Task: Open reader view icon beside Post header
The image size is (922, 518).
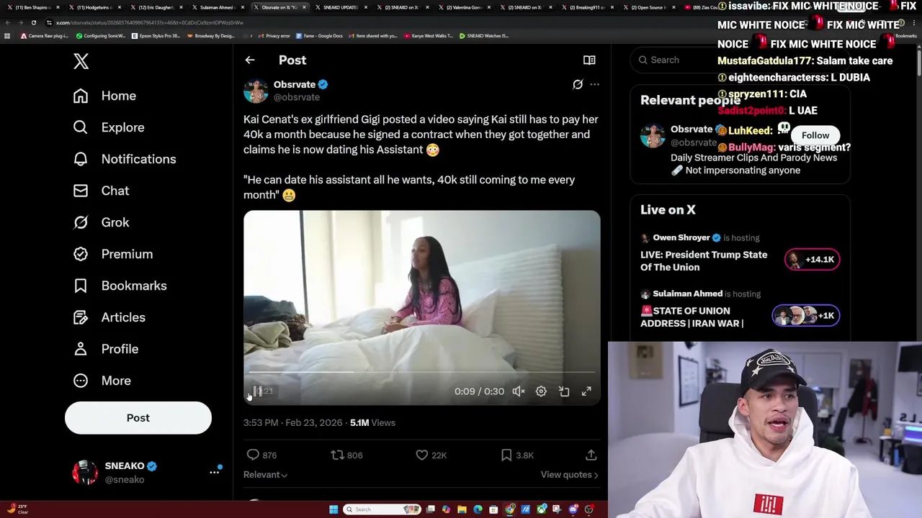Action: point(589,60)
